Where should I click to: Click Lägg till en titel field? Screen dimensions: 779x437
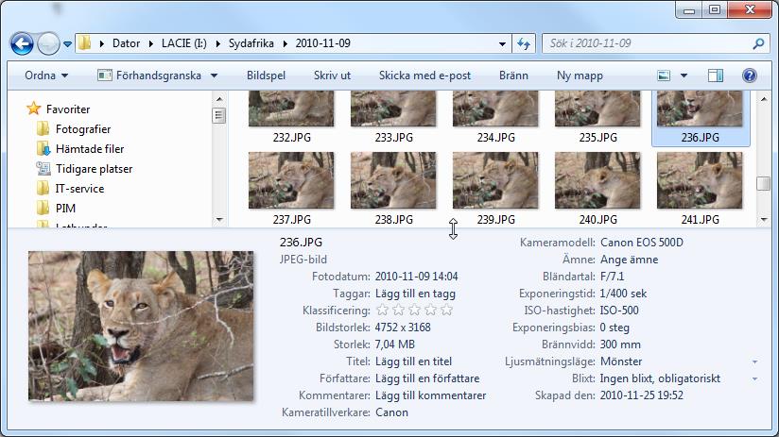tap(413, 361)
